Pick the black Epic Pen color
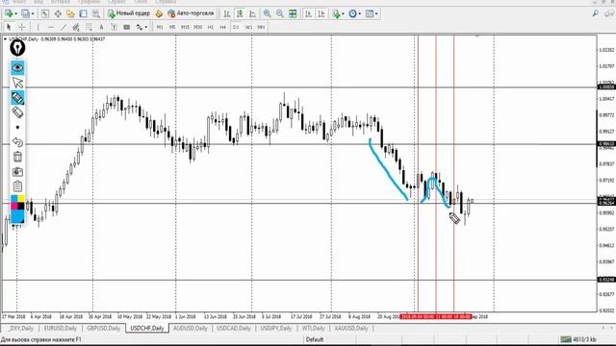 tap(20, 206)
